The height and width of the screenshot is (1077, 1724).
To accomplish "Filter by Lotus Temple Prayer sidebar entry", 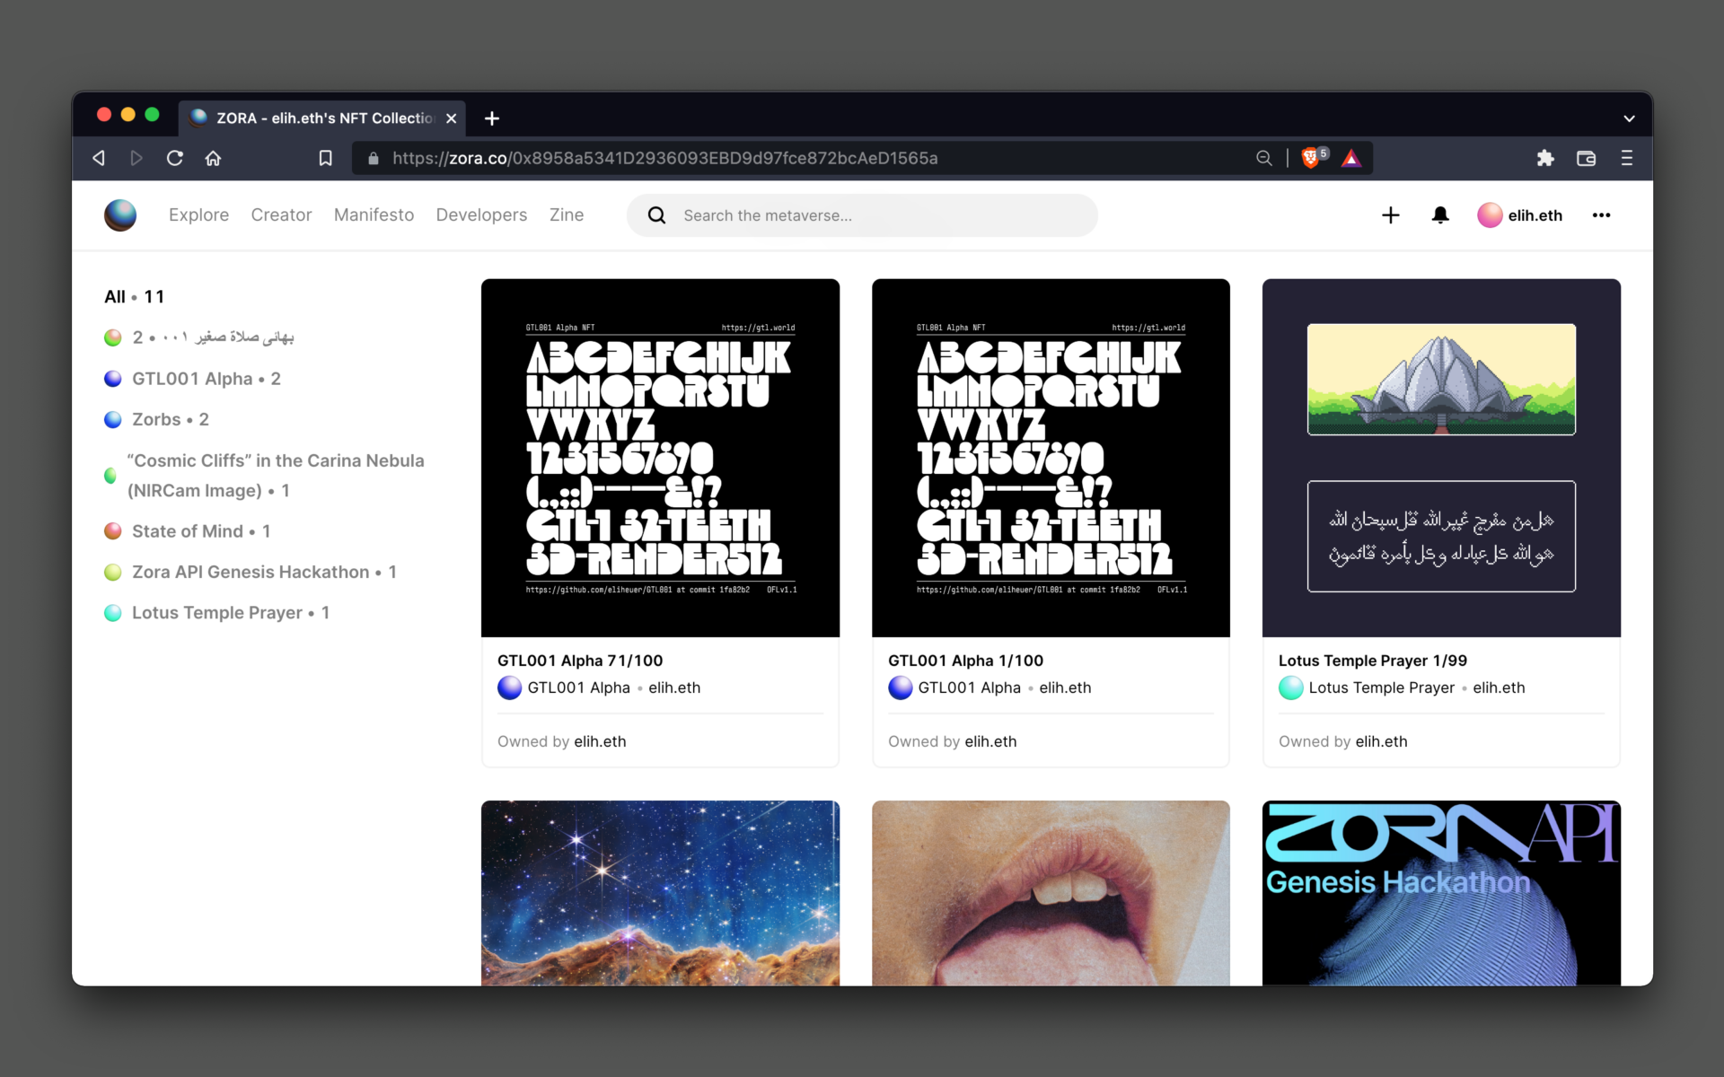I will (217, 613).
